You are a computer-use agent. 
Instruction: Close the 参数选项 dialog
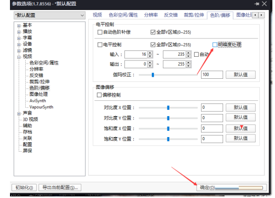click(265, 4)
